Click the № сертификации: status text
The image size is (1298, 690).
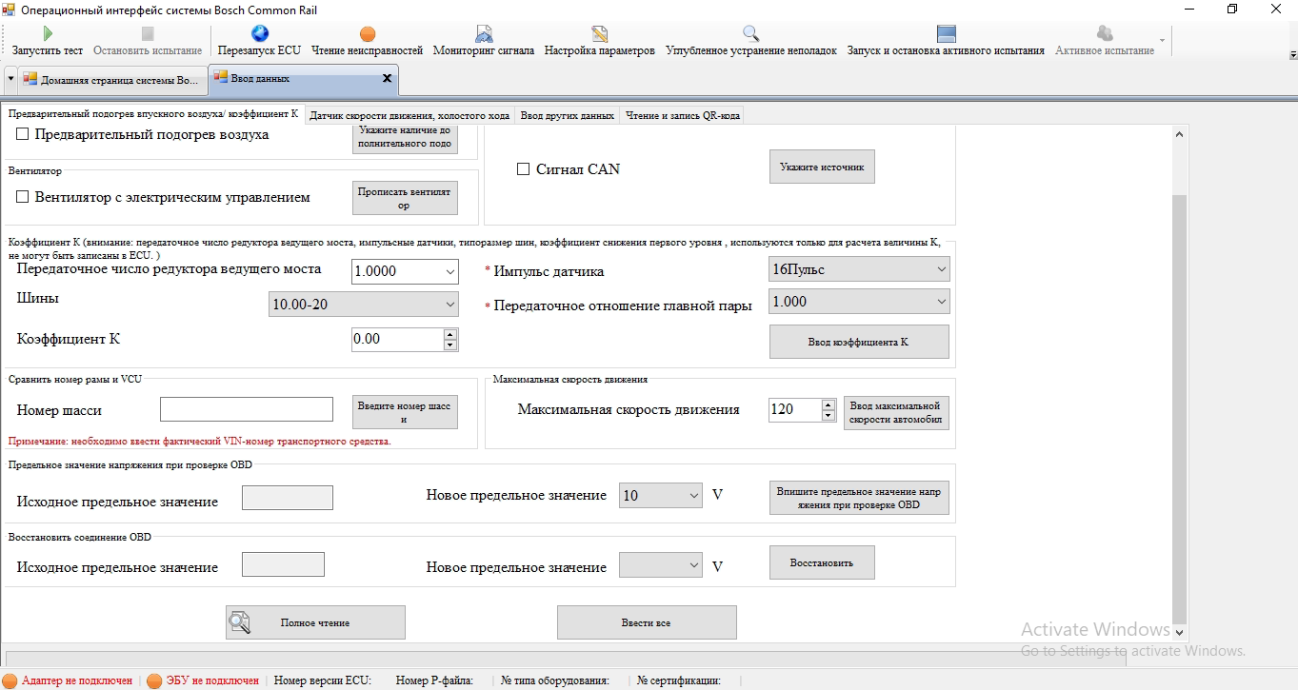pyautogui.click(x=679, y=680)
